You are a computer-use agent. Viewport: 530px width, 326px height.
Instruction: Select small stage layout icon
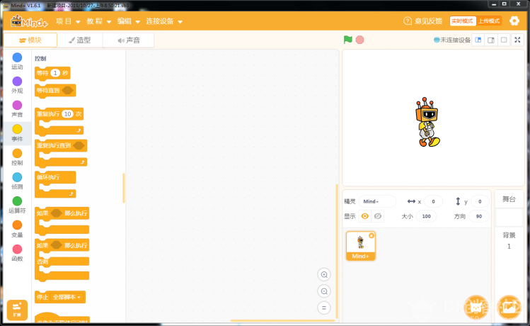tap(478, 40)
